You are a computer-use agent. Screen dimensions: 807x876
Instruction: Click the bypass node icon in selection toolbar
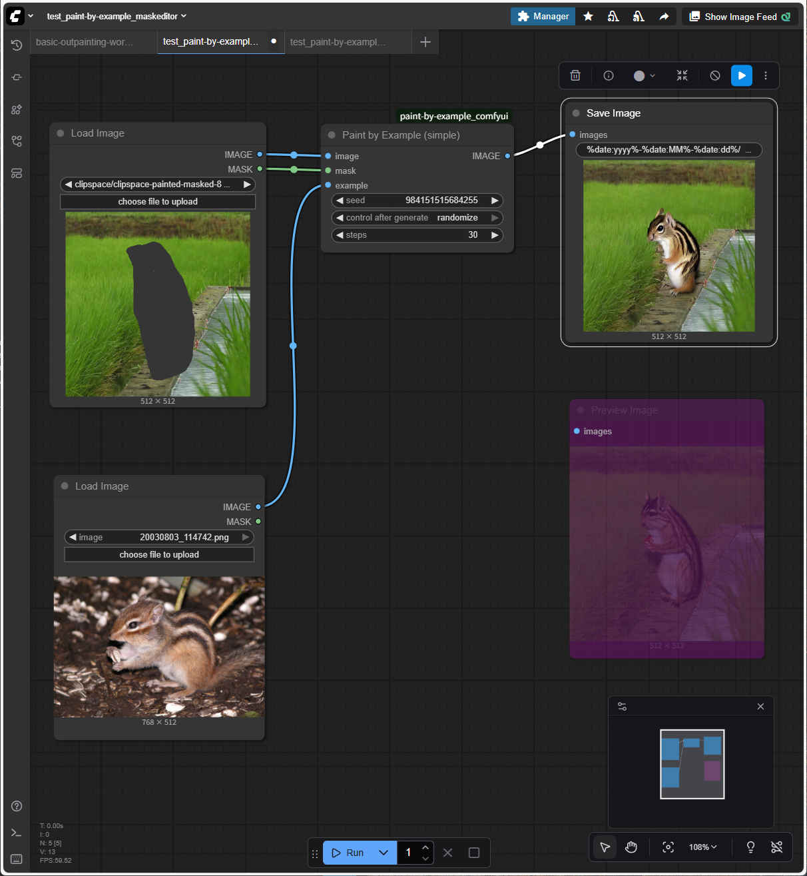click(x=714, y=76)
